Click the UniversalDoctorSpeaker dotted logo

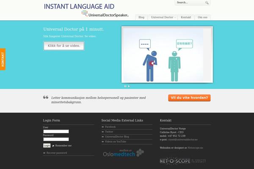pyautogui.click(x=105, y=14)
